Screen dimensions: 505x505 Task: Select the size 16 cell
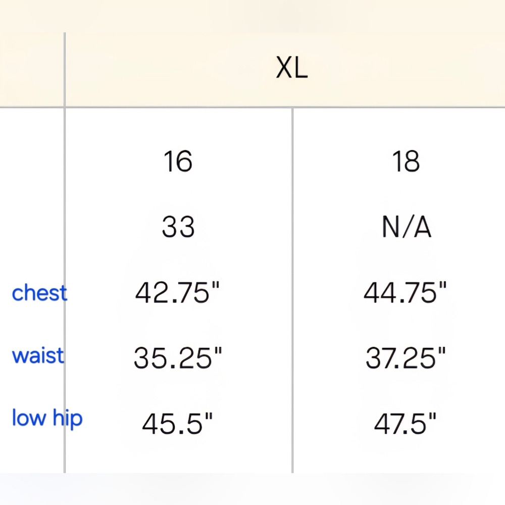[178, 162]
